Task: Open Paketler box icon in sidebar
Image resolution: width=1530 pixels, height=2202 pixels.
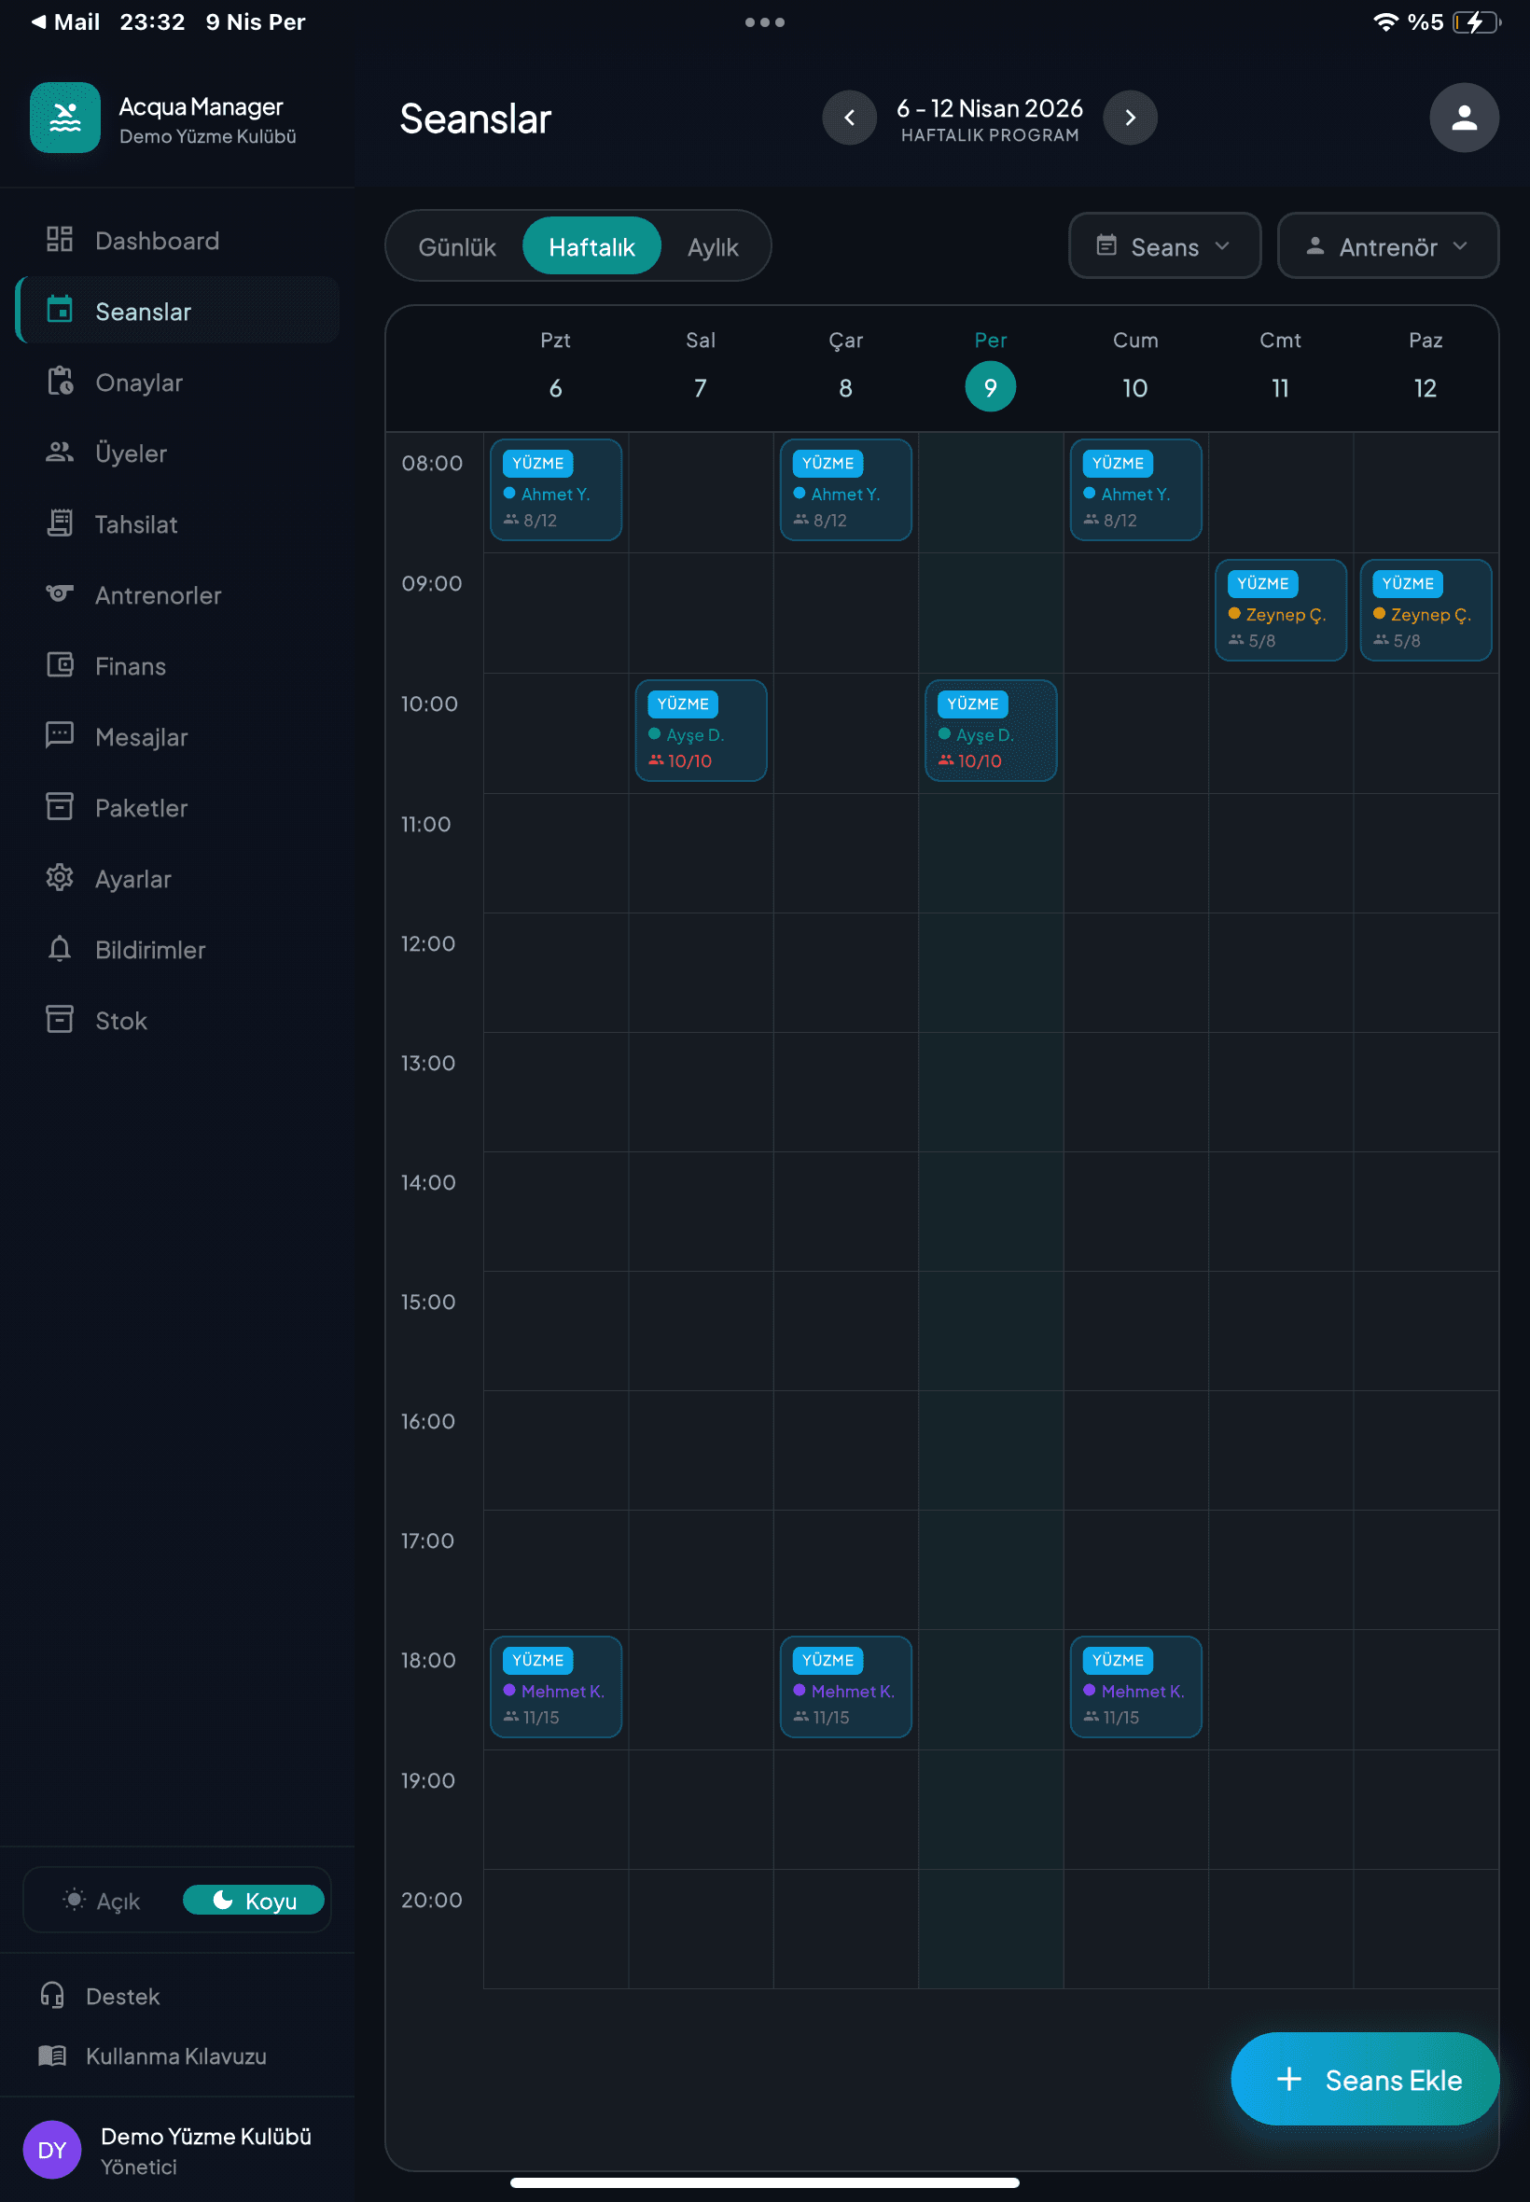Action: point(60,807)
